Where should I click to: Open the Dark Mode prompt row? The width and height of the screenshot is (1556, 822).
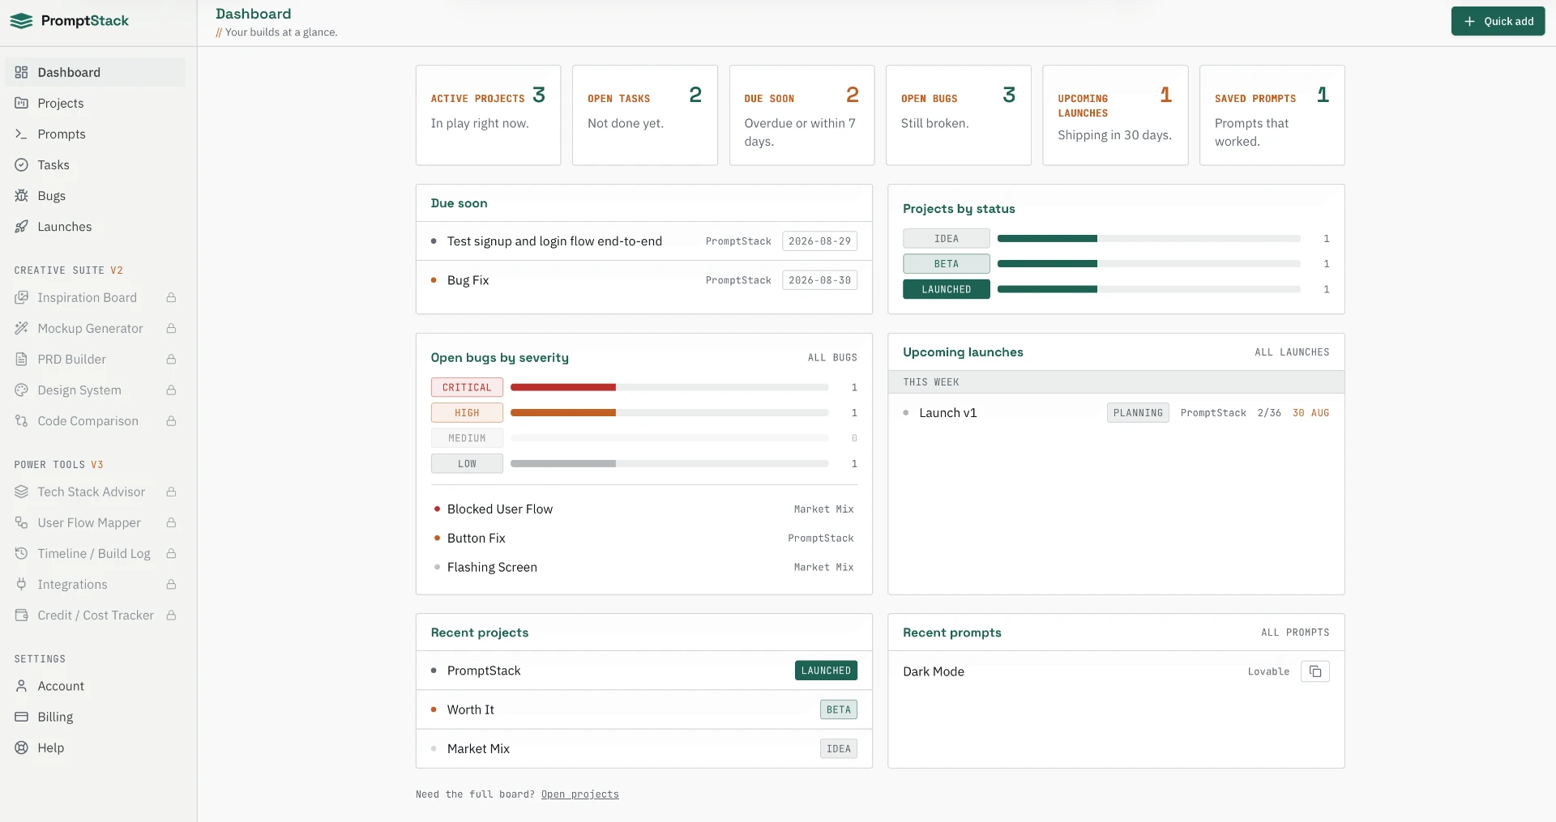1116,671
